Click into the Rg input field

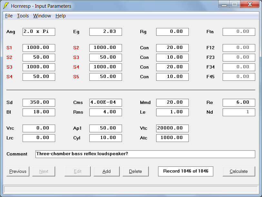point(172,32)
